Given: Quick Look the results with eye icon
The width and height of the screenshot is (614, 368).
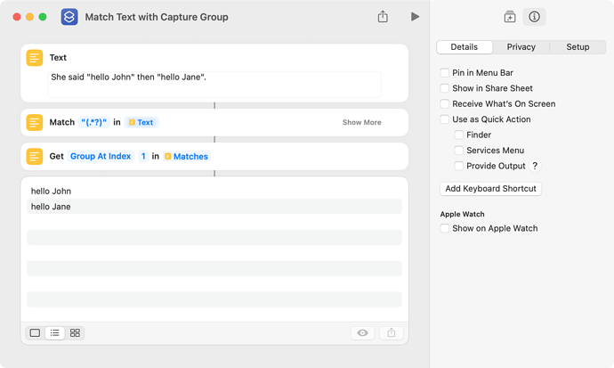Looking at the screenshot, I should [x=362, y=332].
